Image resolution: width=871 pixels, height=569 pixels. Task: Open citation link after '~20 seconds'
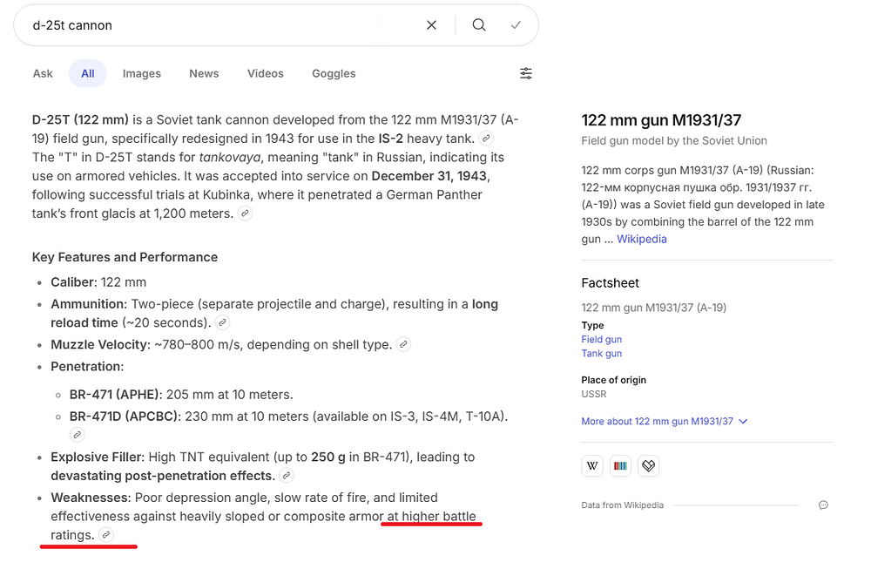(223, 323)
